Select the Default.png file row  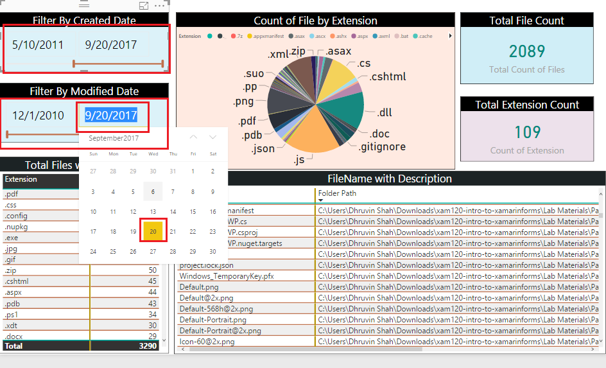tap(388, 287)
